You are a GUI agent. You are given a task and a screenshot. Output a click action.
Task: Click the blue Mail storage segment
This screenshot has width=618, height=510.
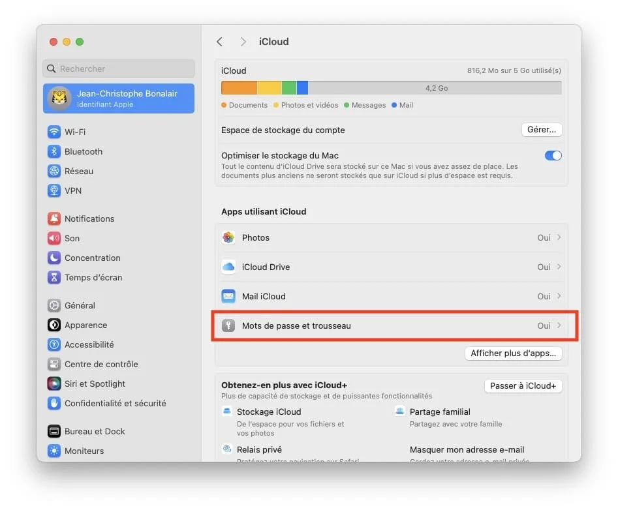tap(302, 88)
